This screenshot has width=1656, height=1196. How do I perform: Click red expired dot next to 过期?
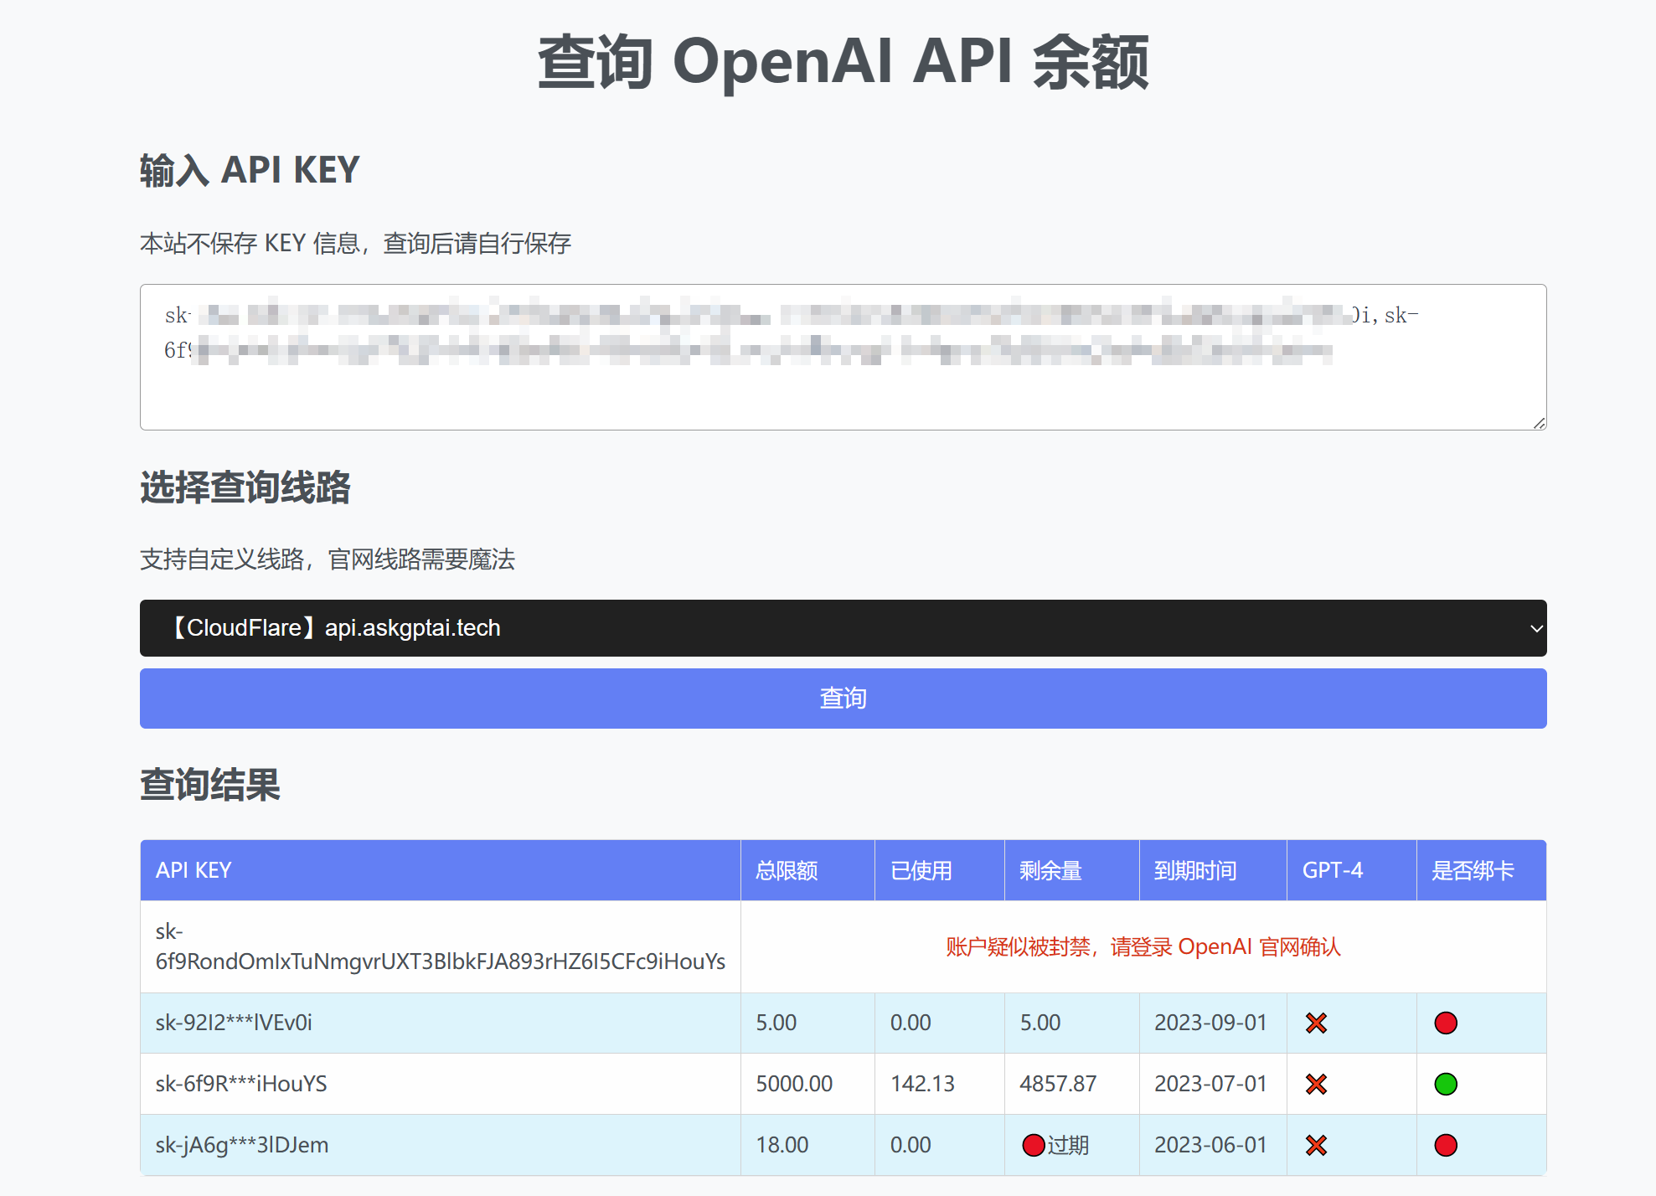(1033, 1145)
